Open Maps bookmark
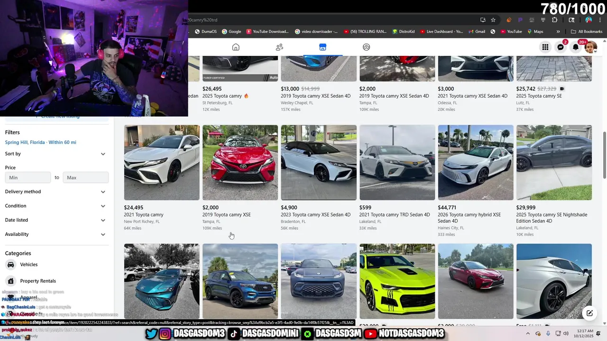Image resolution: width=607 pixels, height=341 pixels. coord(535,32)
